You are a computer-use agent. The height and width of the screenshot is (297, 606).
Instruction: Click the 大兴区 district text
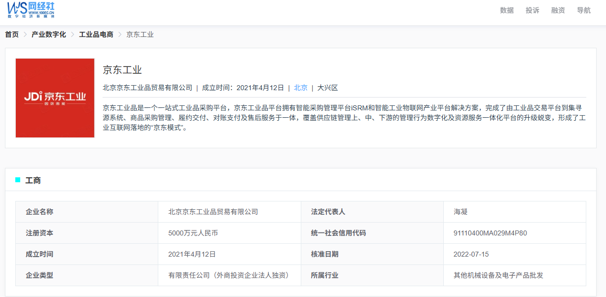click(328, 88)
